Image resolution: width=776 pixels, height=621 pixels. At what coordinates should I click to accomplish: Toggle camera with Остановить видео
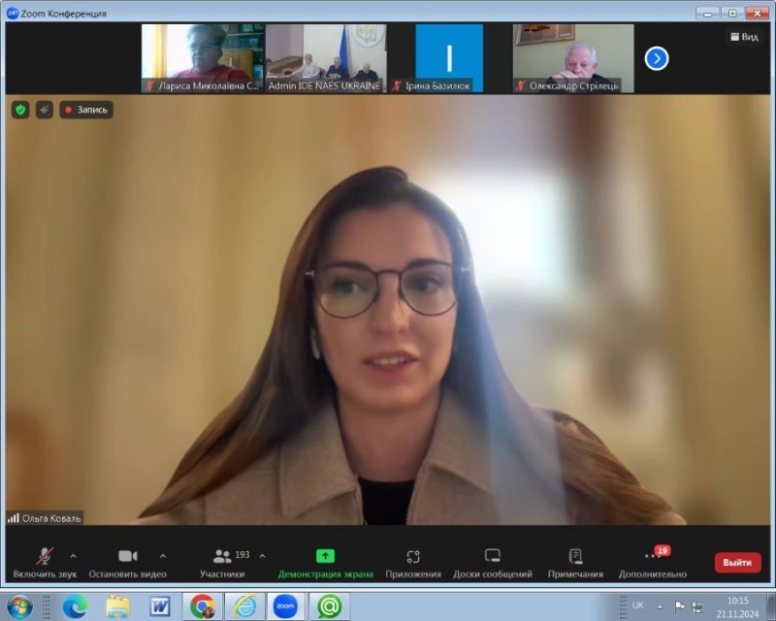coord(127,562)
